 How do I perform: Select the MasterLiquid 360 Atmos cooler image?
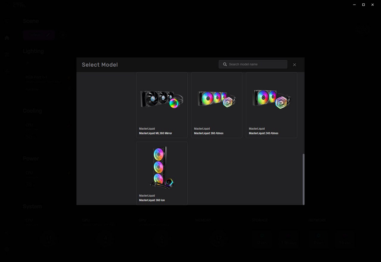pyautogui.click(x=217, y=99)
